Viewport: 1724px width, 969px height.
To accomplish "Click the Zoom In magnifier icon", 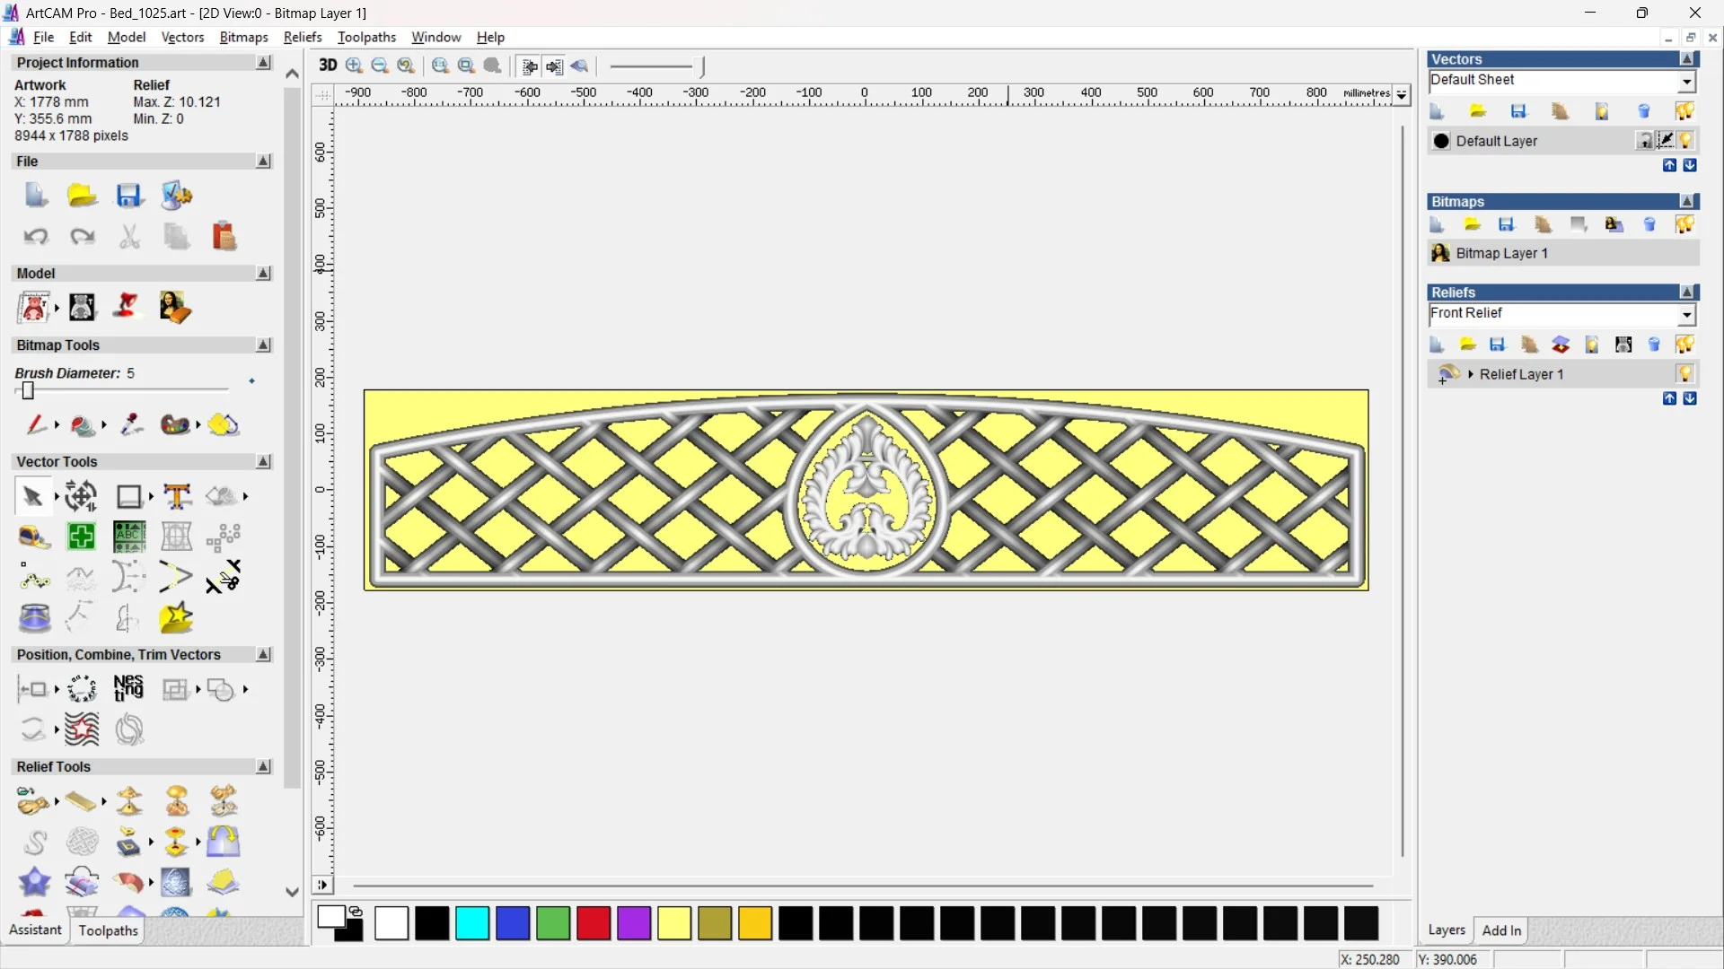I will (x=355, y=65).
